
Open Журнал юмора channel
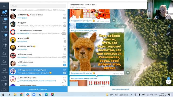(x=38, y=64)
